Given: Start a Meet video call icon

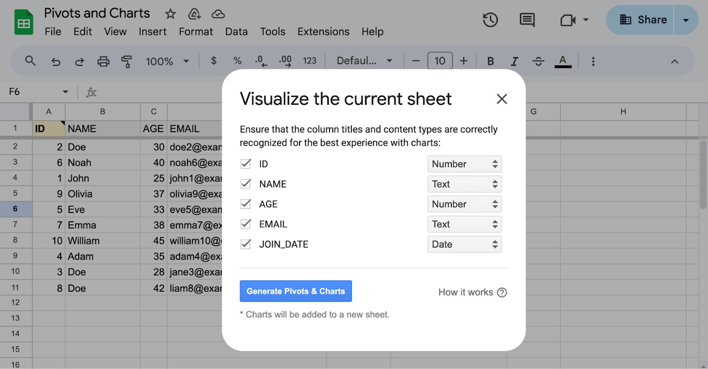Looking at the screenshot, I should (568, 20).
